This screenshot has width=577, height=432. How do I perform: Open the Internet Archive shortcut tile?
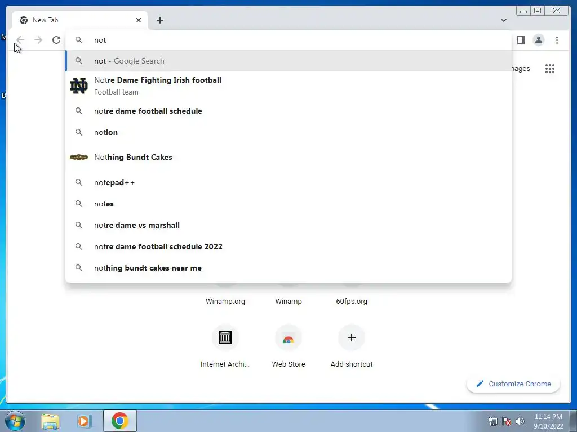click(x=225, y=346)
